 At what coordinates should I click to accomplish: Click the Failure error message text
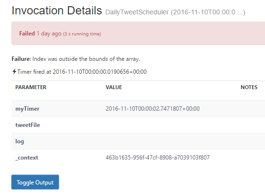(76, 59)
